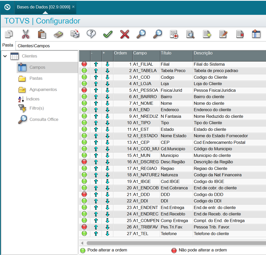
Task: Open Filtro(s) in the left tree
Action: pyautogui.click(x=37, y=108)
